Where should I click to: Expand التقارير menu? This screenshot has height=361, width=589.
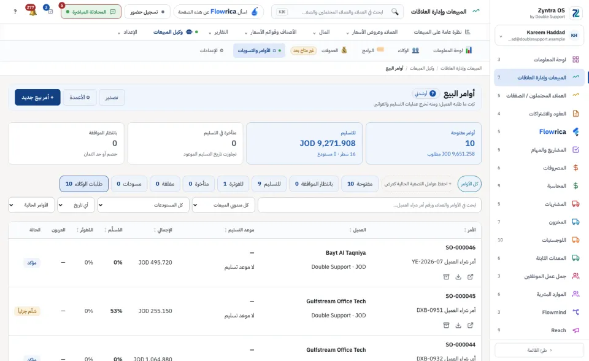218,32
